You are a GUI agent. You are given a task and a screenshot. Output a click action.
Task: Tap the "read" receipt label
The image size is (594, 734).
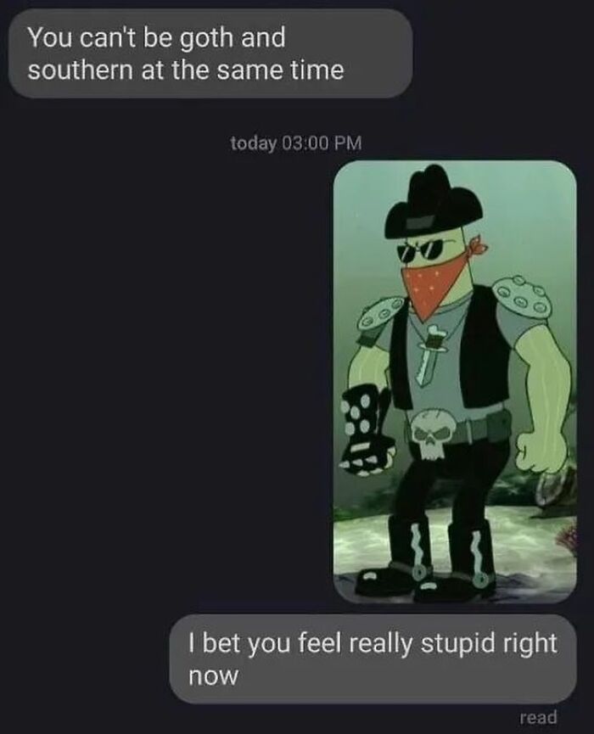539,717
